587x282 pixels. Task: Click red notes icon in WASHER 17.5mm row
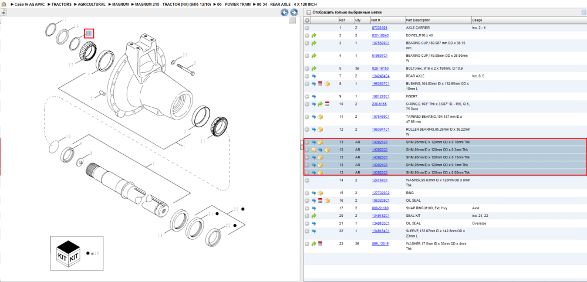pos(321,243)
